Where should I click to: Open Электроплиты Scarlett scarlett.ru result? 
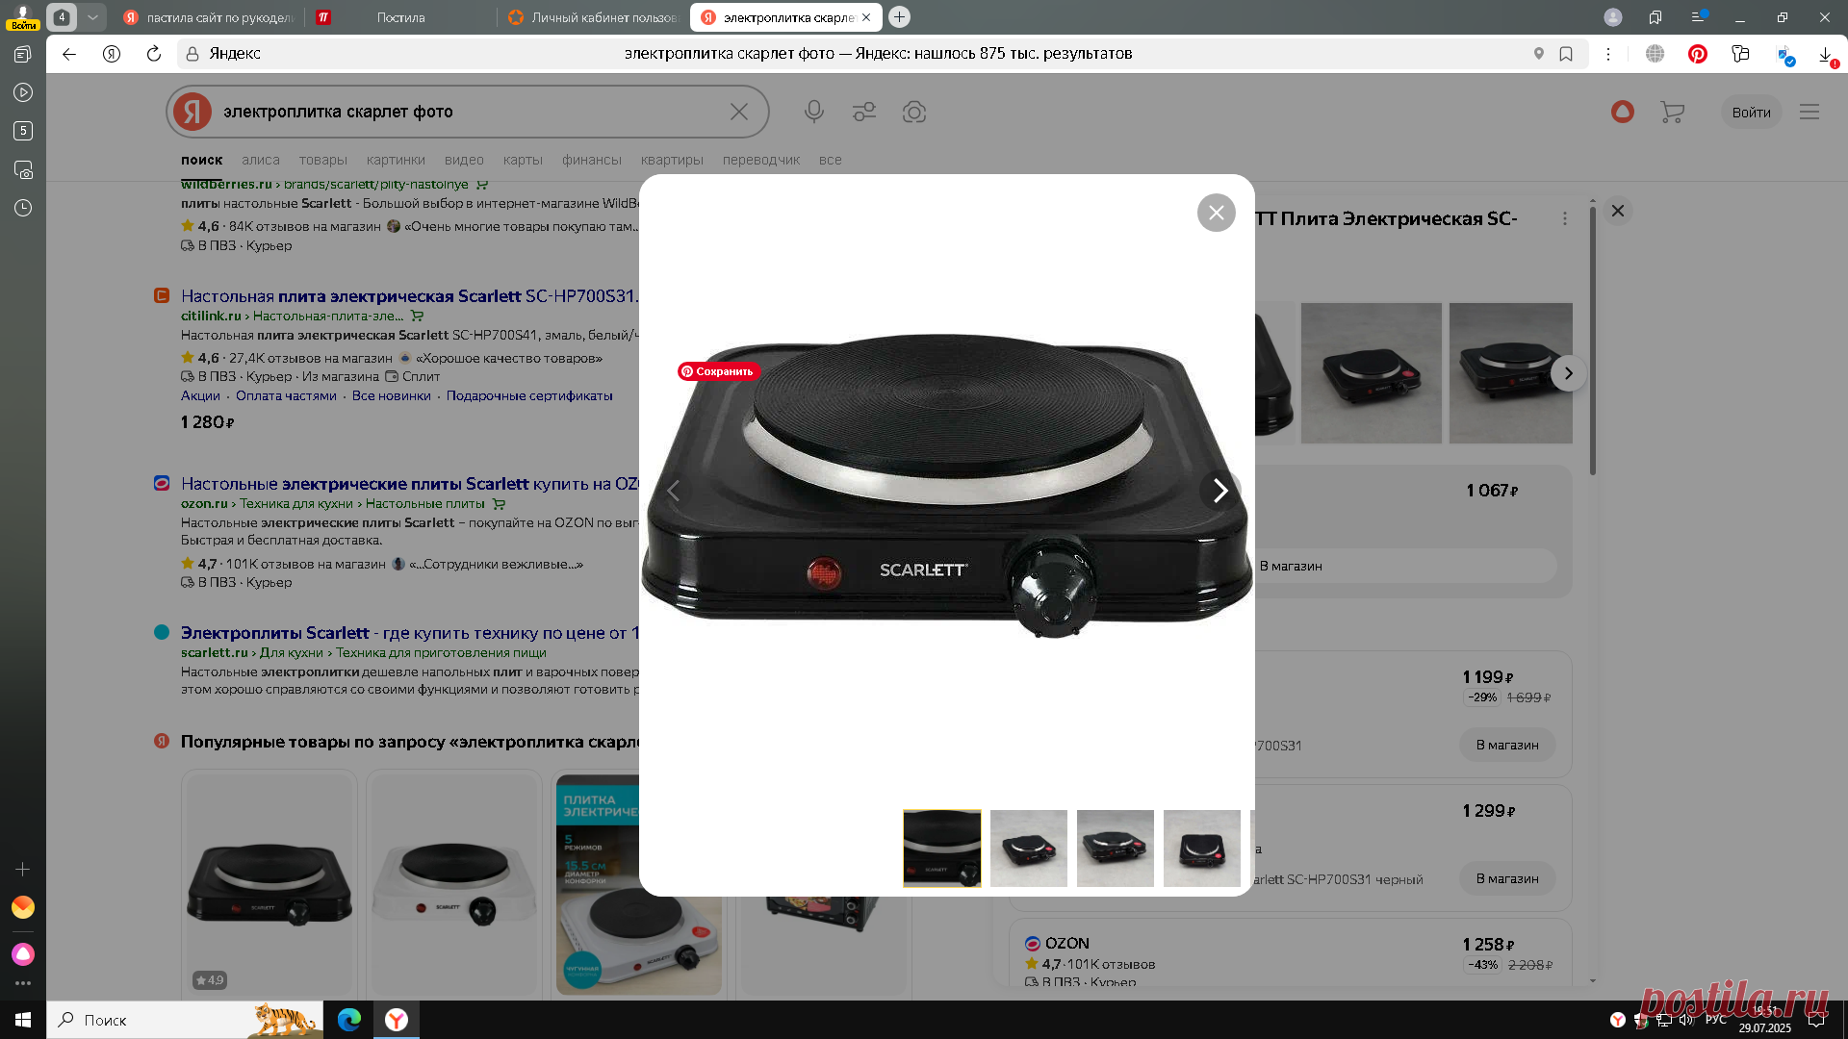[x=410, y=633]
